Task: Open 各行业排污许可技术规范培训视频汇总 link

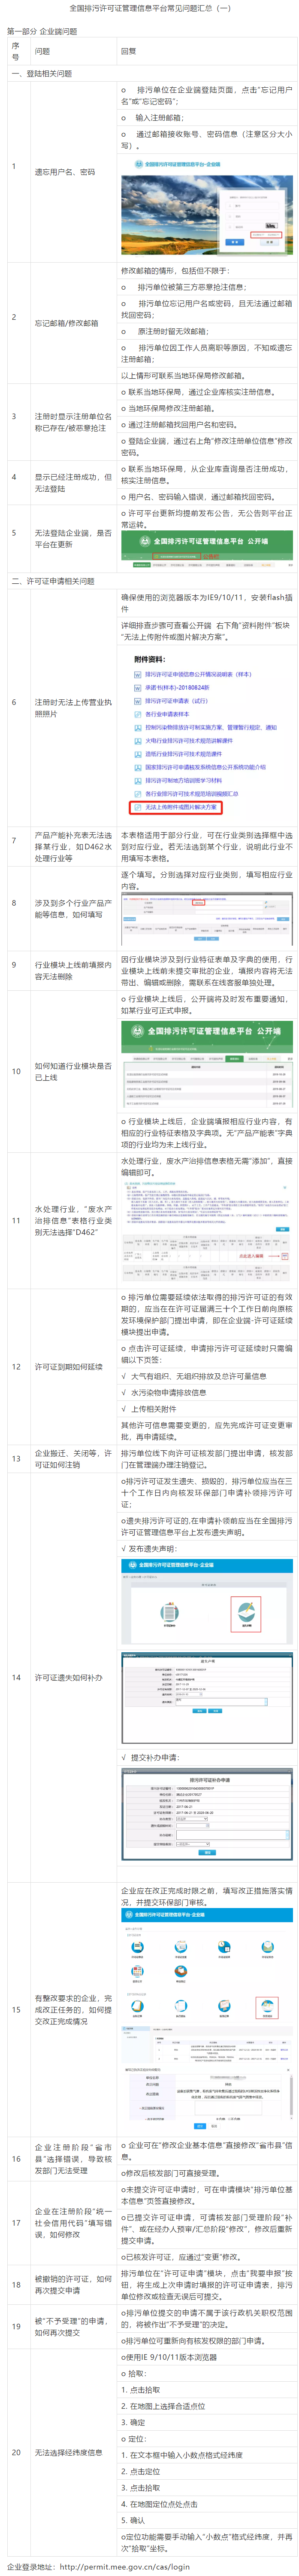Action: pos(191,793)
